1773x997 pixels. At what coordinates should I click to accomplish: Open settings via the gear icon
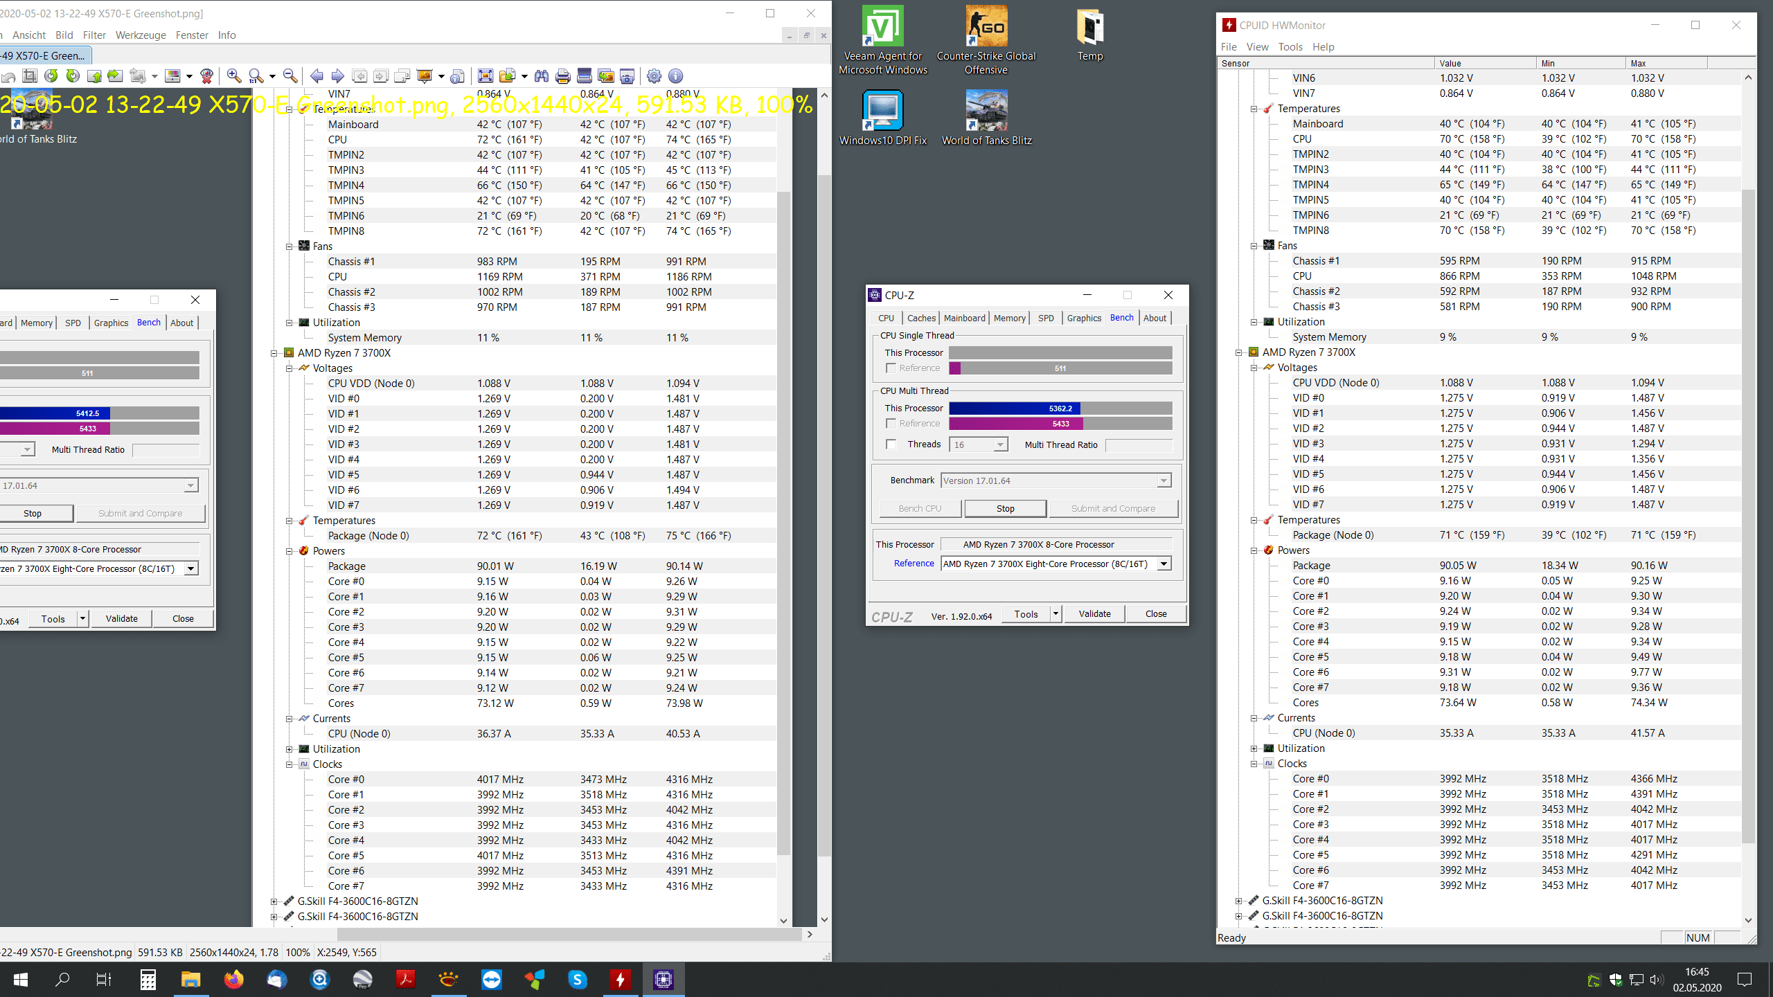pyautogui.click(x=654, y=75)
